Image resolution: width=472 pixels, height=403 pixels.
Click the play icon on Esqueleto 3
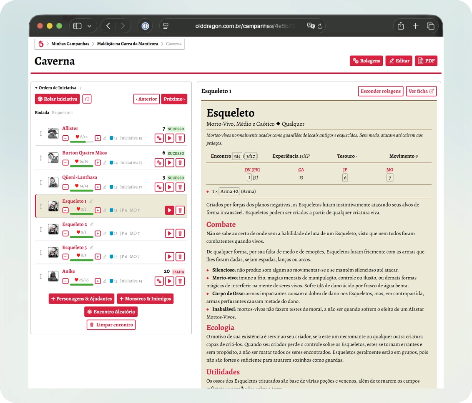(170, 256)
